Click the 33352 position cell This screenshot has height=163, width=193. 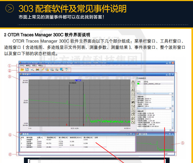[39, 147]
